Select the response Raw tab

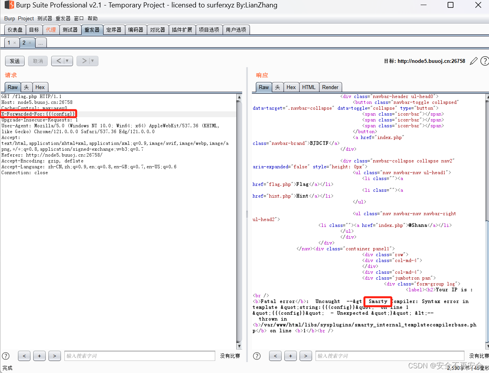pos(264,87)
